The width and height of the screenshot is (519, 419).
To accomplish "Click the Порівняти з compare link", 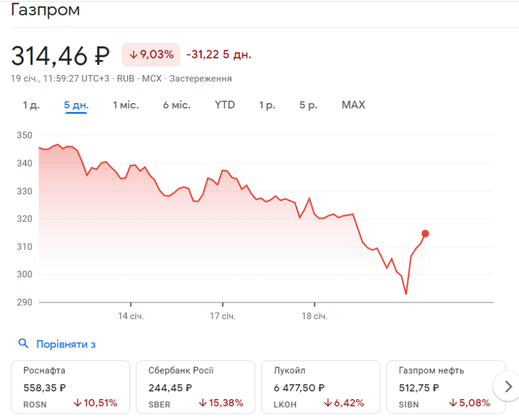I will pos(66,344).
